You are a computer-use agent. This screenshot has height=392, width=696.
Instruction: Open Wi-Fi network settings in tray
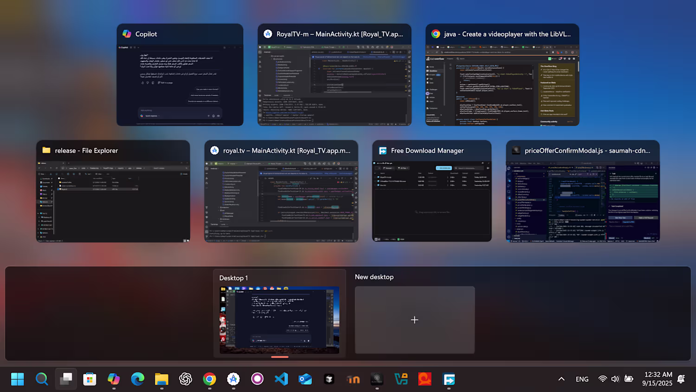coord(603,379)
